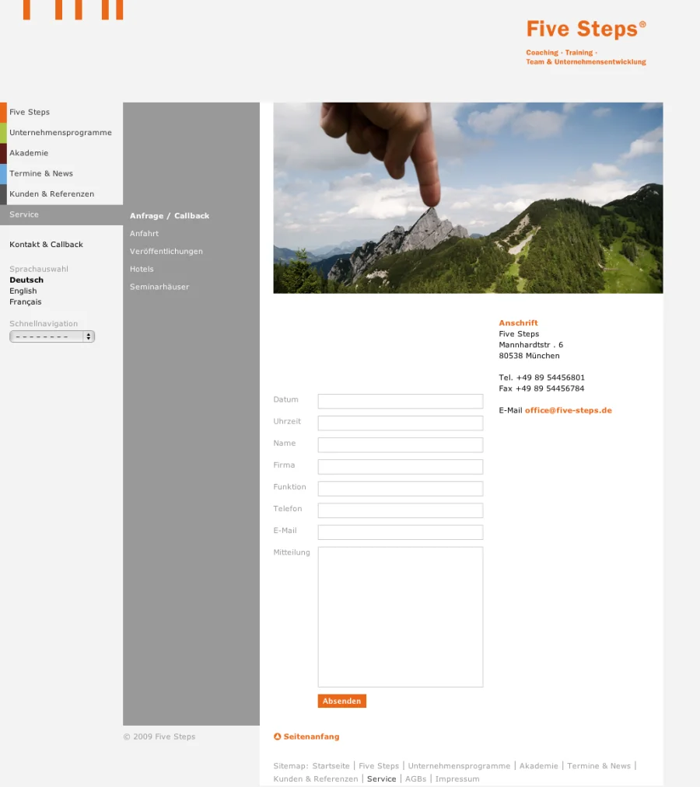Focus the Datum input field
This screenshot has width=700, height=787.
pos(400,401)
